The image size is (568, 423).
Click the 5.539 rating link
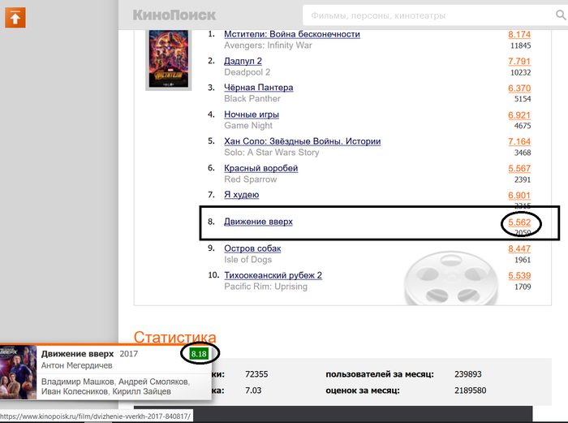click(x=519, y=275)
